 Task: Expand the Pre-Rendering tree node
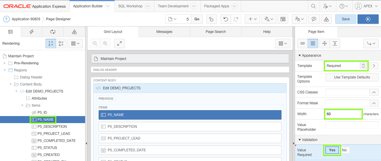pos(5,63)
